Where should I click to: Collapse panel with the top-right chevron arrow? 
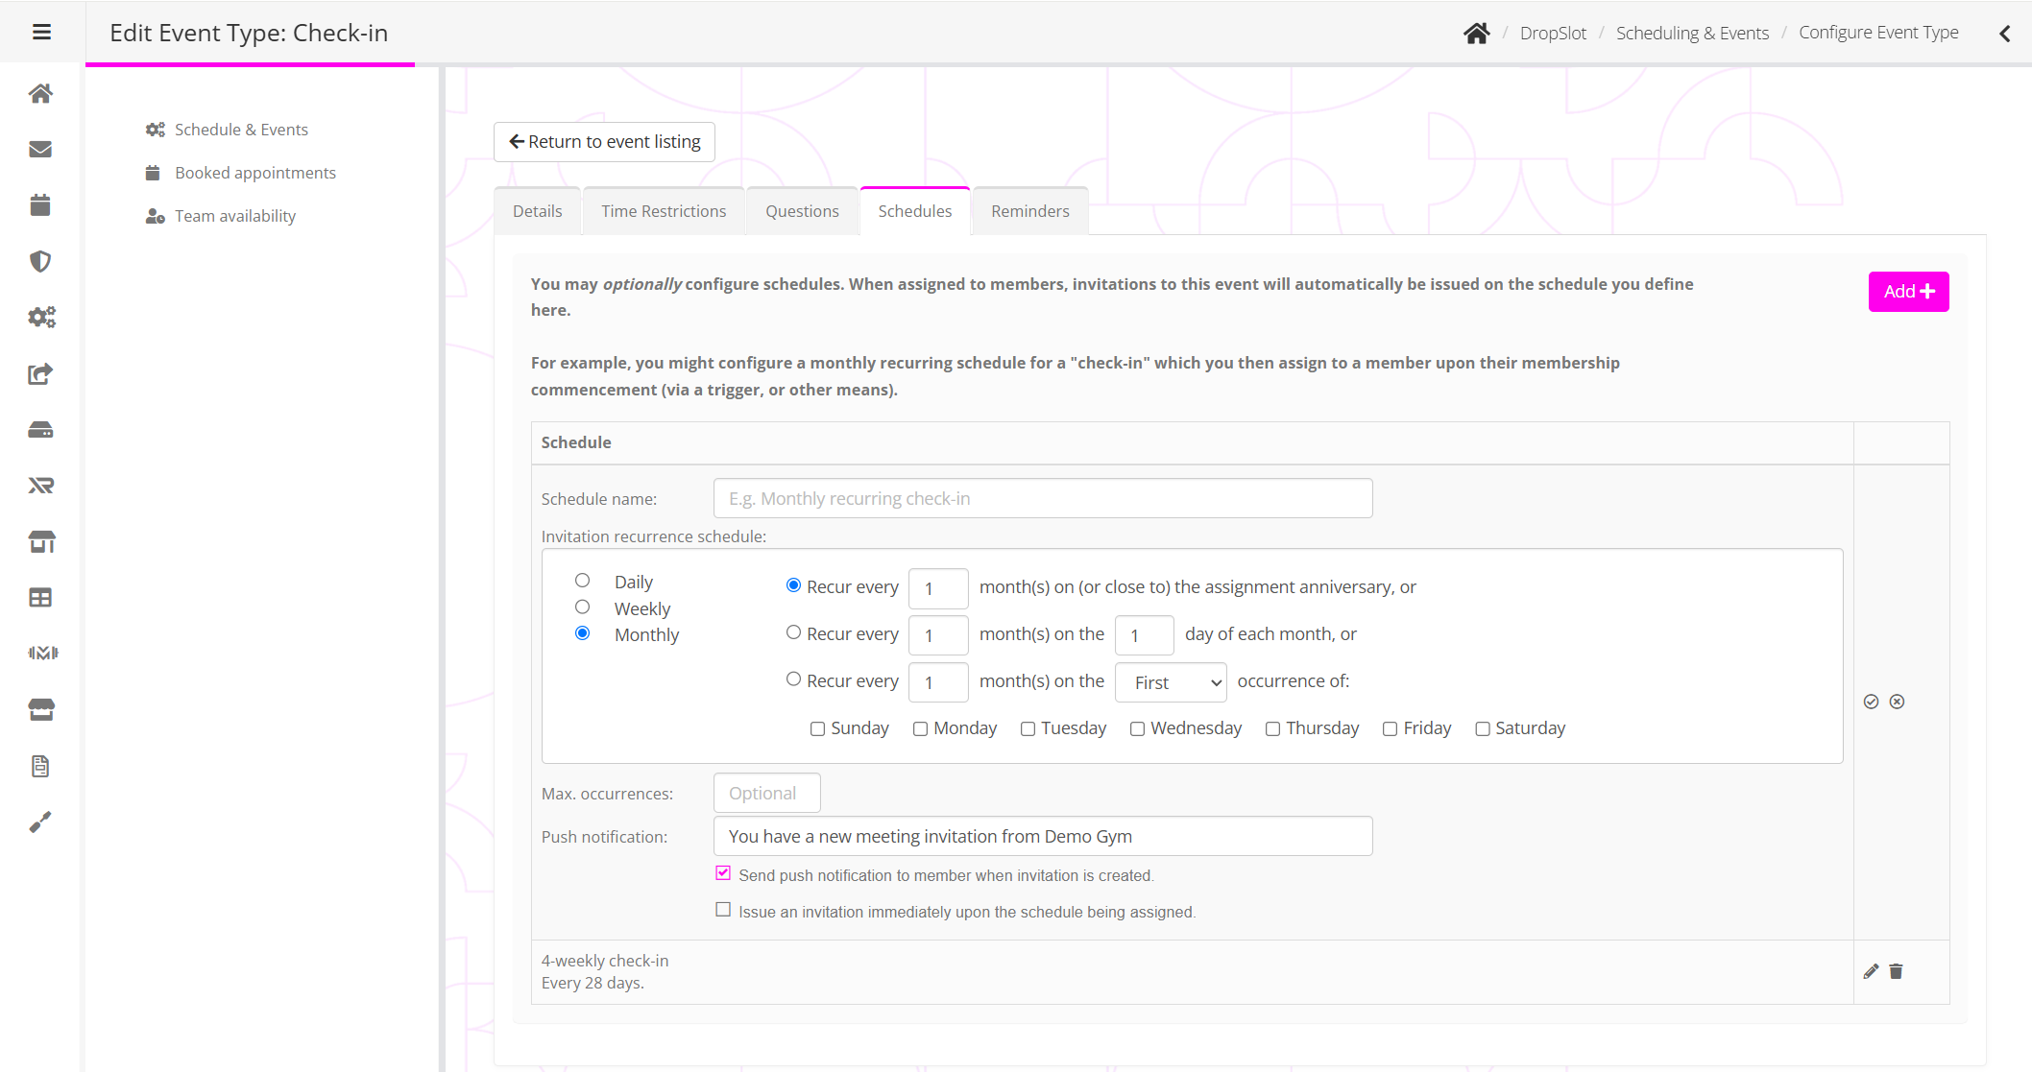(2005, 34)
